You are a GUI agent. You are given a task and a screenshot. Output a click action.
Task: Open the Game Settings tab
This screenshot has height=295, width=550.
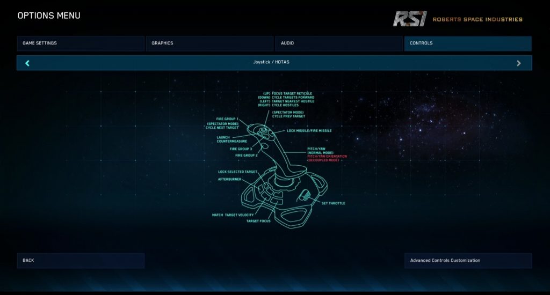pyautogui.click(x=81, y=43)
